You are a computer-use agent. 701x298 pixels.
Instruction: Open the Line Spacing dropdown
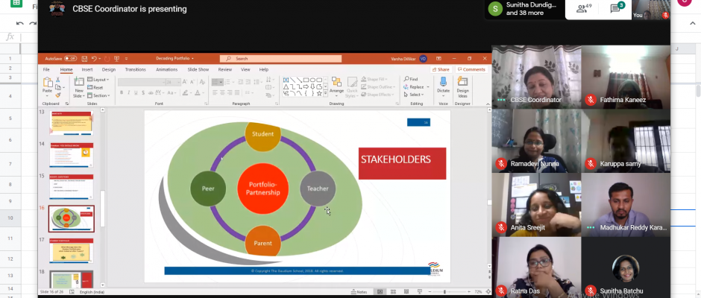pos(257,82)
